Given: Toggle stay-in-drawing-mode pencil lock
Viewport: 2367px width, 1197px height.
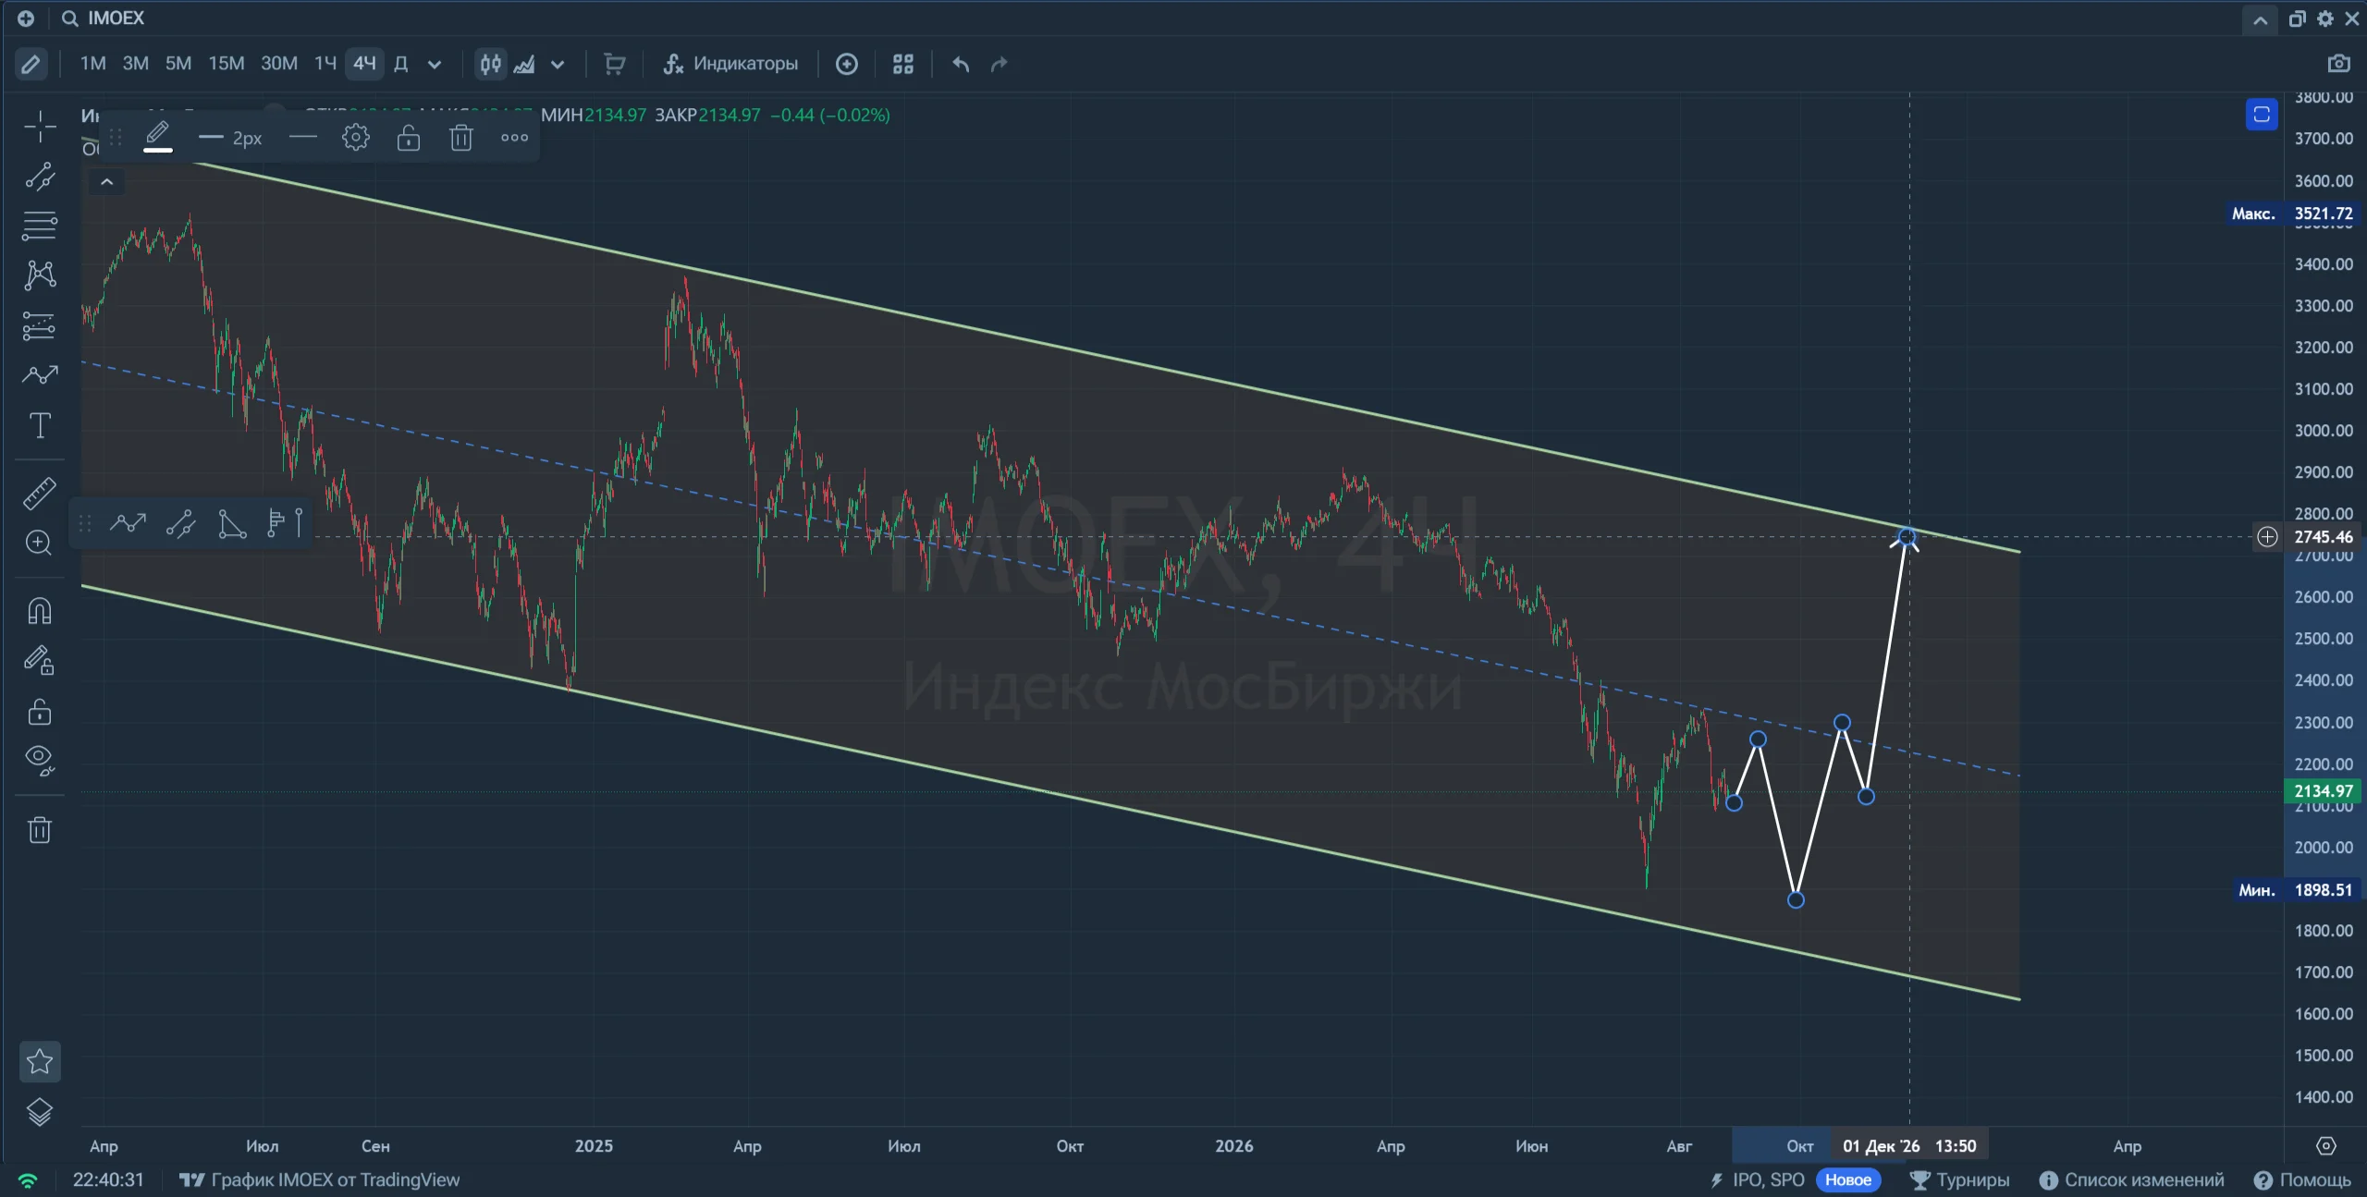Looking at the screenshot, I should (x=40, y=661).
